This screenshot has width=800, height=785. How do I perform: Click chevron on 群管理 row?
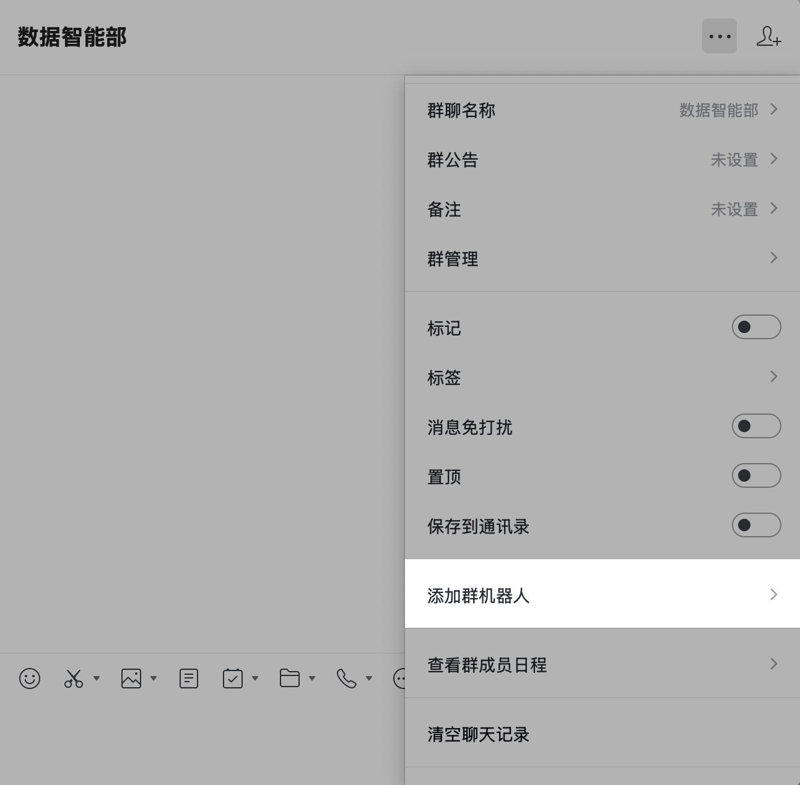point(773,258)
